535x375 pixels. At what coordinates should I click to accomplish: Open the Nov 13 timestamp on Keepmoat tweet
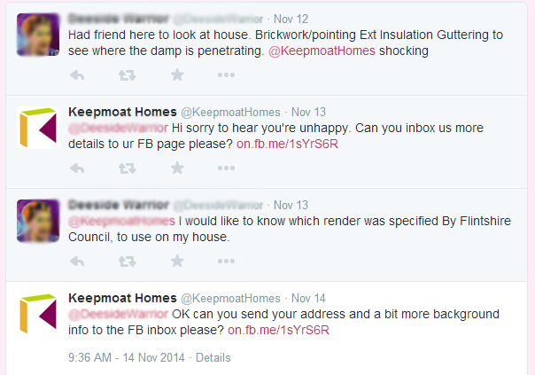[308, 112]
